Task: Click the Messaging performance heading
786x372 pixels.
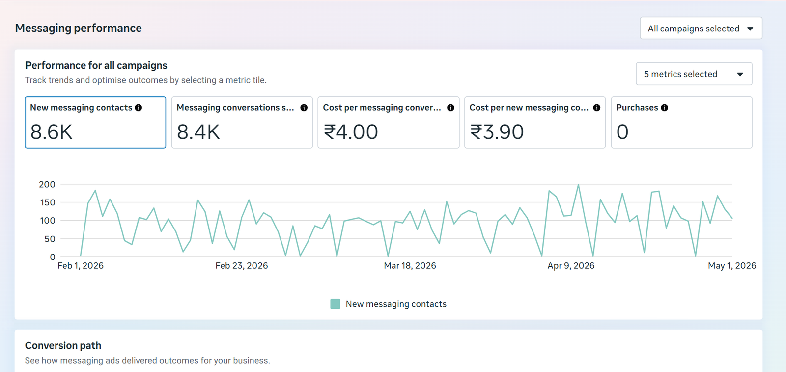Action: [x=79, y=29]
